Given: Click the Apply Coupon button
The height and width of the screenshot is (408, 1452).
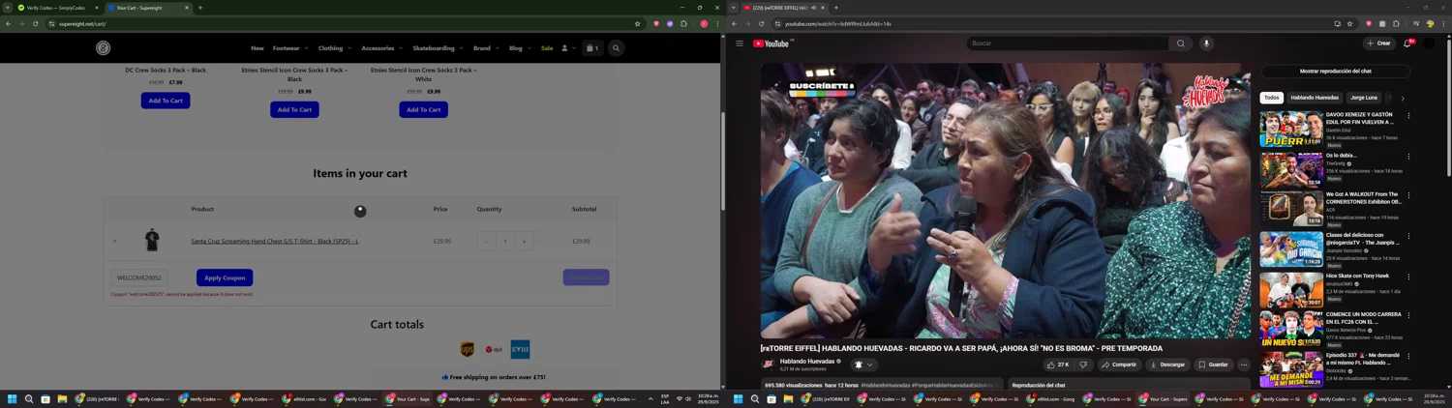Looking at the screenshot, I should pos(225,277).
